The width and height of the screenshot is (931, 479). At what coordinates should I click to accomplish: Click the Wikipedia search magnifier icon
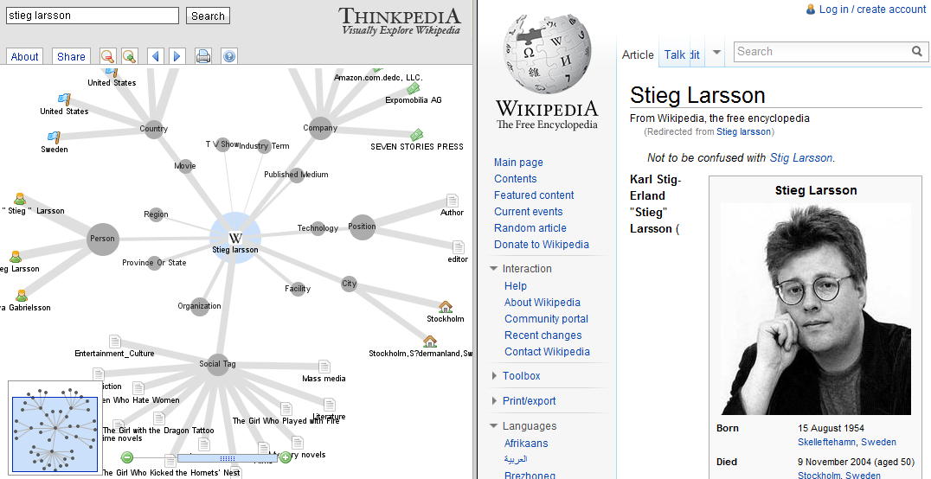tap(917, 52)
